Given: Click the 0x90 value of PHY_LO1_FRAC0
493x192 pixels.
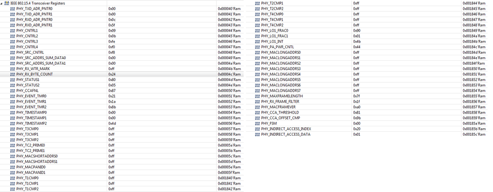Looking at the screenshot, I should coord(356,31).
